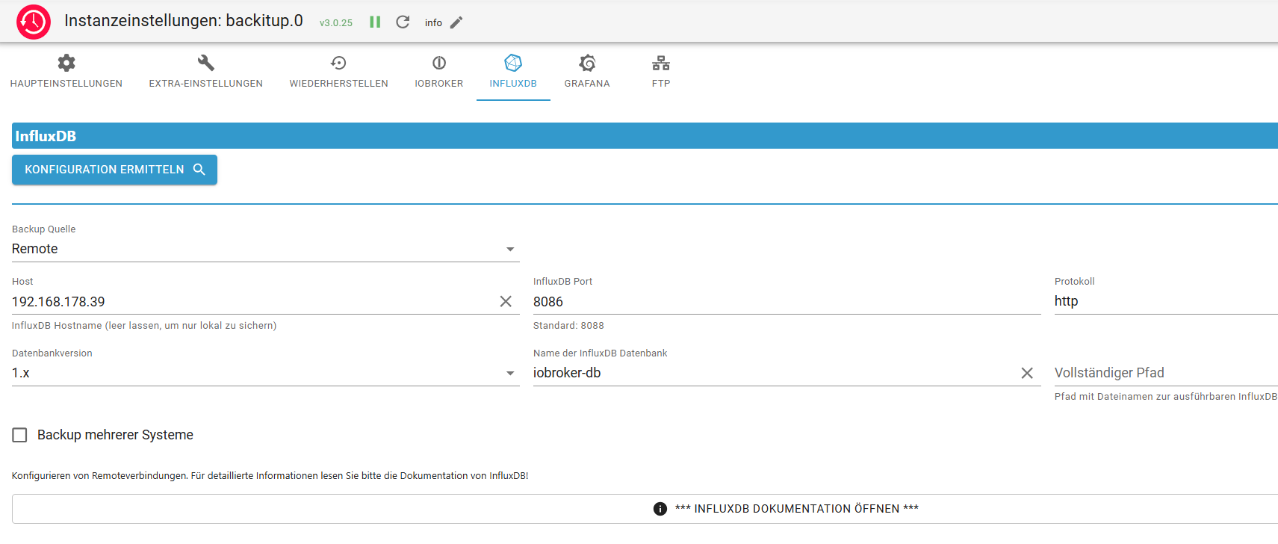Open the FTP tab
Screen dimensions: 1278x544
pyautogui.click(x=661, y=72)
